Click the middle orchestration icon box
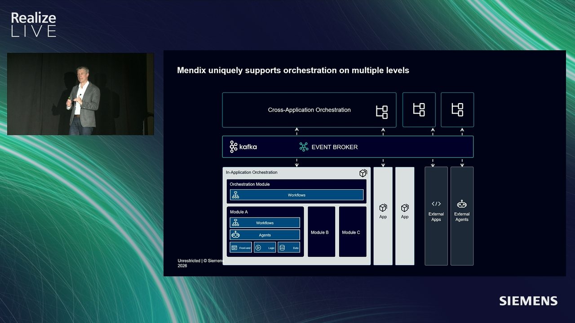Image resolution: width=575 pixels, height=323 pixels. (x=419, y=110)
